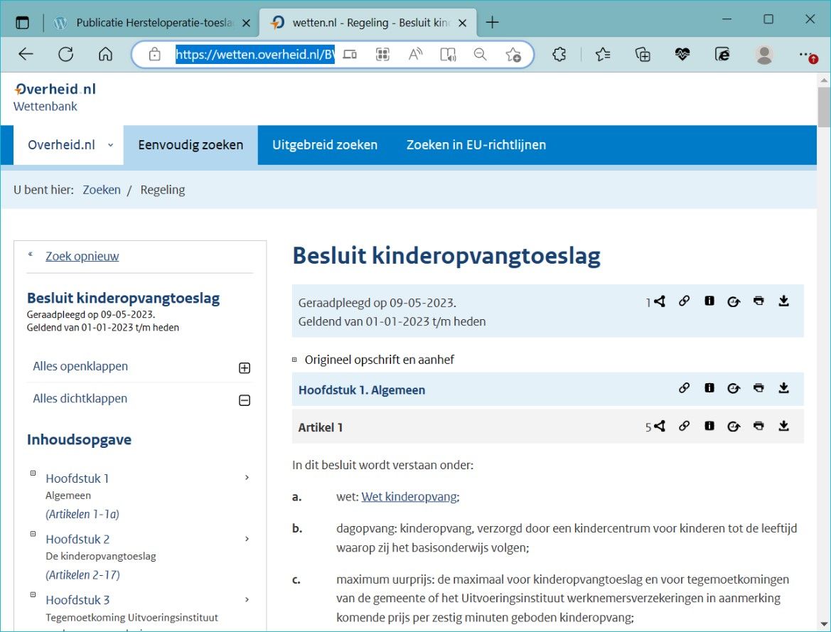Open Uitgebreid zoeken tab
This screenshot has height=632, width=831.
click(325, 145)
